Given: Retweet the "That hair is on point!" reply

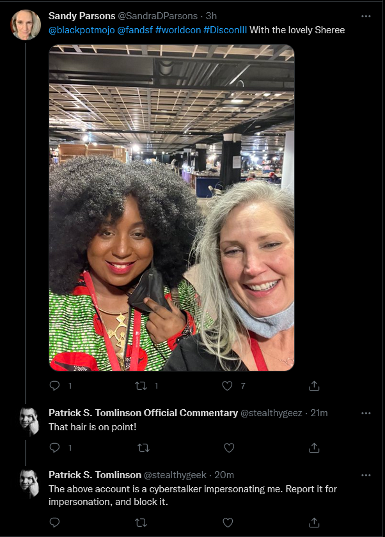Looking at the screenshot, I should coord(143,447).
